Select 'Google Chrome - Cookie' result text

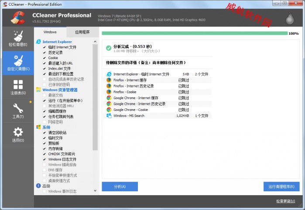pos(131,110)
